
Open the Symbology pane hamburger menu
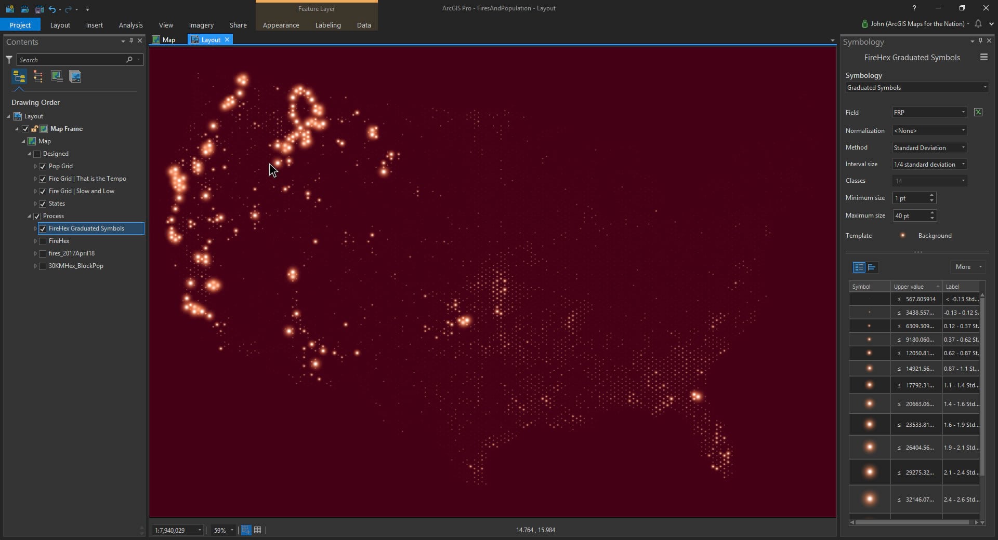983,57
